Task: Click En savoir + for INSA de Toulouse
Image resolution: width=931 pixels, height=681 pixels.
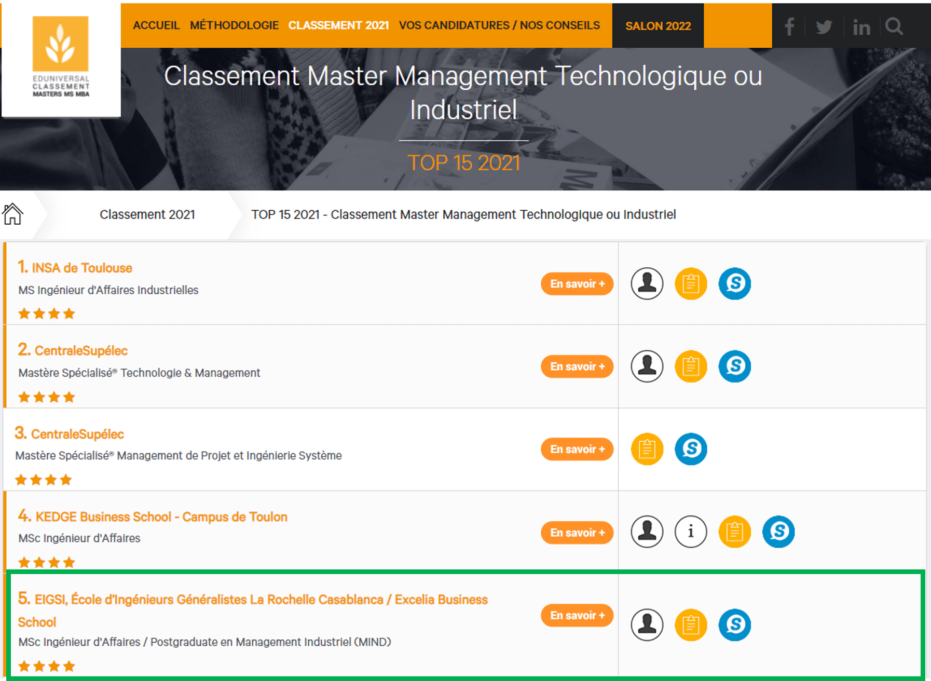Action: click(x=577, y=284)
